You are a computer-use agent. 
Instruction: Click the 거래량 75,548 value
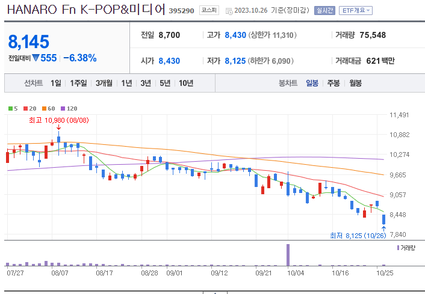(373, 35)
